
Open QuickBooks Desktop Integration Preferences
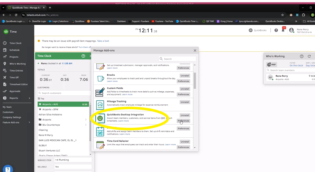point(183,121)
